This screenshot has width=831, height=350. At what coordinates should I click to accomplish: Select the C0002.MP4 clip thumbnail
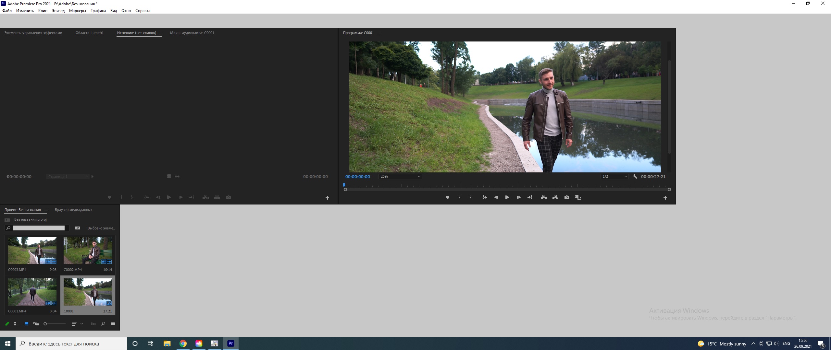pyautogui.click(x=88, y=250)
